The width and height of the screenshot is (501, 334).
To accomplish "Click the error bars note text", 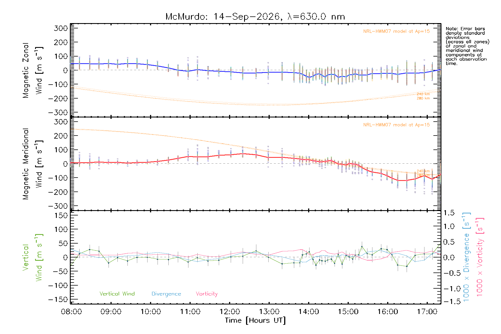I will [467, 46].
